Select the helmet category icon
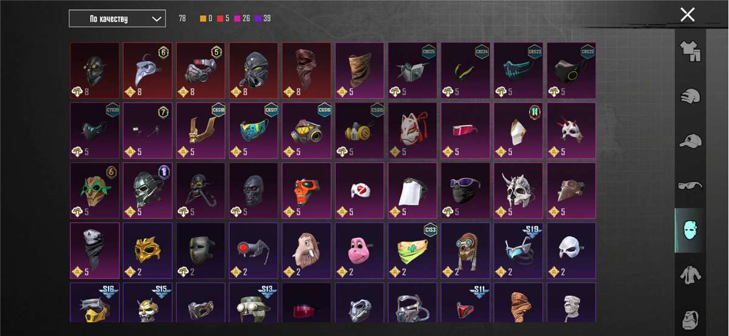Screen dimensions: 729x336 point(690,96)
